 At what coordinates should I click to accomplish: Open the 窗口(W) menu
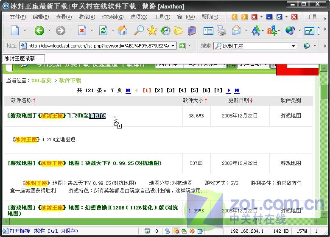(x=186, y=17)
